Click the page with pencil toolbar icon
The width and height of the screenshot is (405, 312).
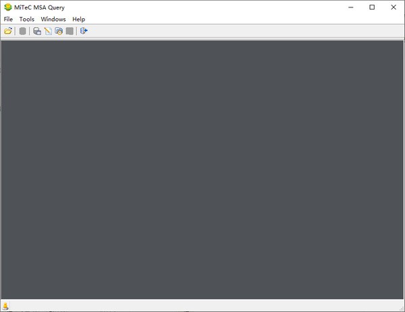point(48,31)
